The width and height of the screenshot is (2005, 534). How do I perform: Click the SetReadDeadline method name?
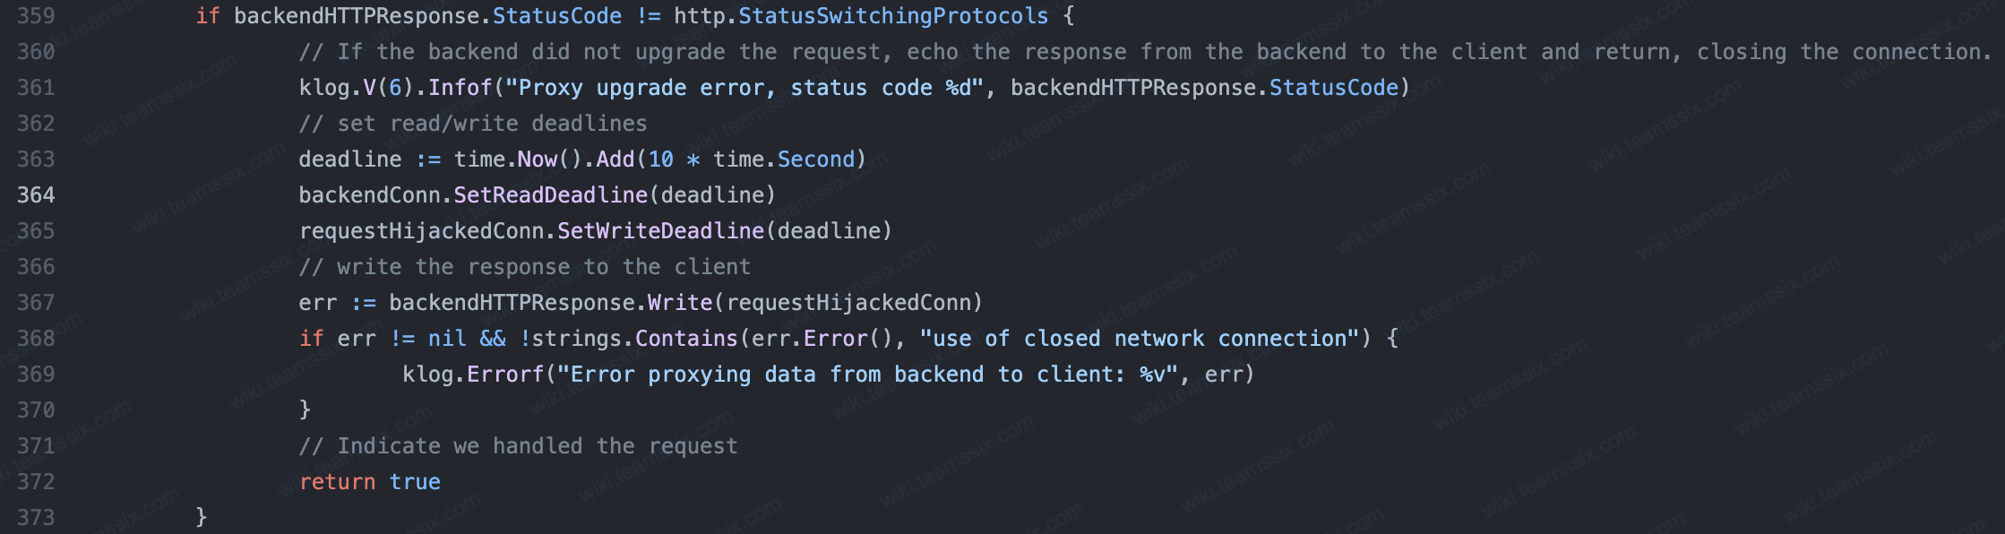(x=550, y=195)
